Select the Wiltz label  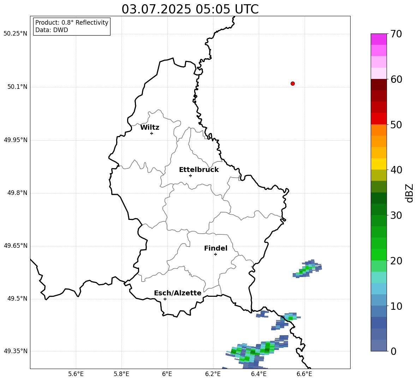pyautogui.click(x=150, y=128)
